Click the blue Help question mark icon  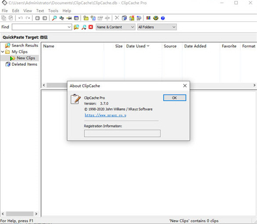[162, 18]
